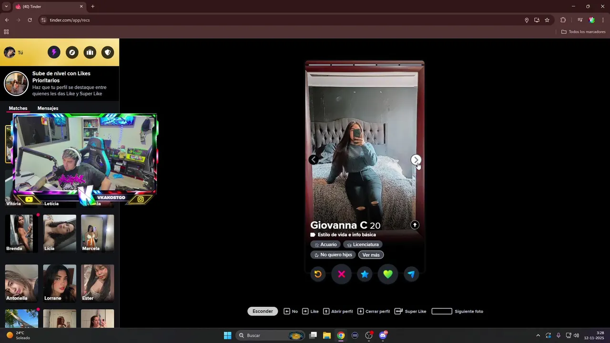Open the Chrome three-dot menu
This screenshot has width=610, height=343.
pos(603,20)
